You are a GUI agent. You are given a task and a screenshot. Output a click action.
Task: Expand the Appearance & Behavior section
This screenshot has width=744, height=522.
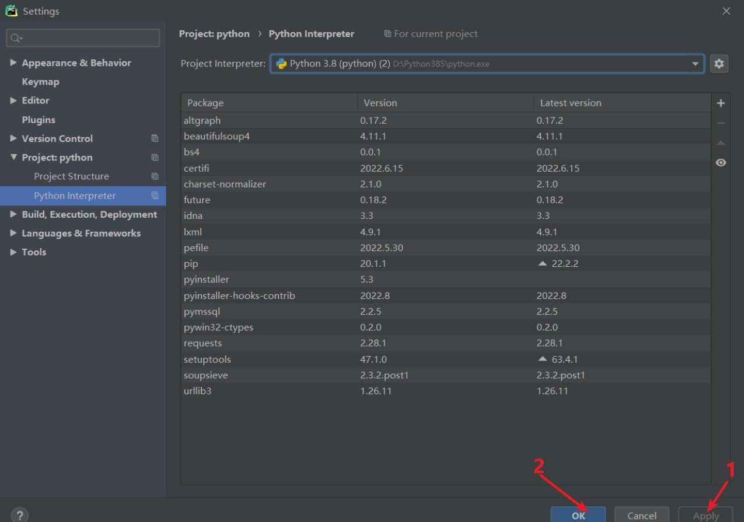click(13, 63)
